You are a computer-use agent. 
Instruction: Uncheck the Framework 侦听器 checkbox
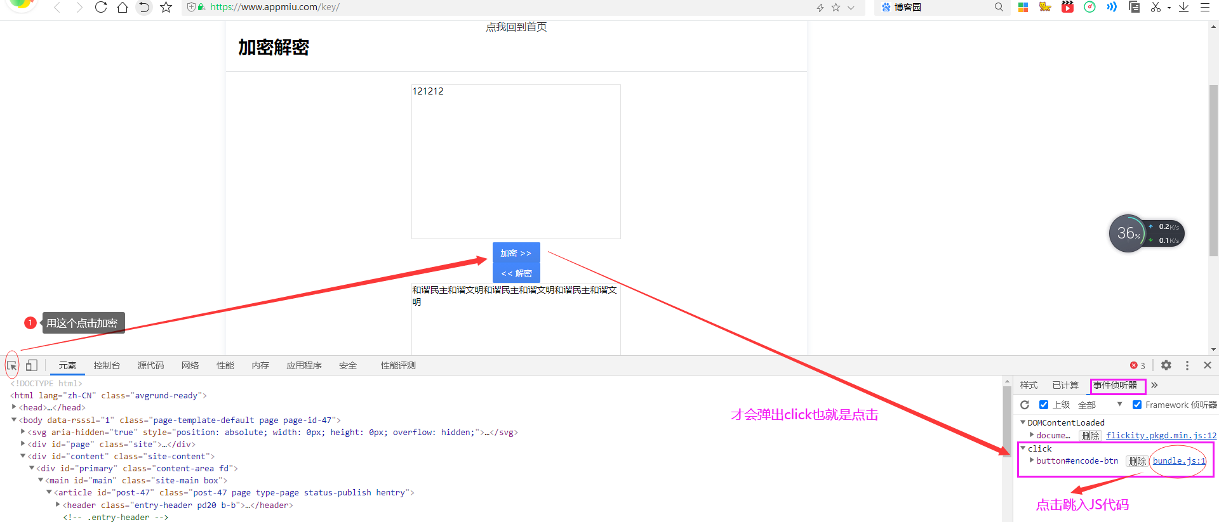pos(1137,405)
